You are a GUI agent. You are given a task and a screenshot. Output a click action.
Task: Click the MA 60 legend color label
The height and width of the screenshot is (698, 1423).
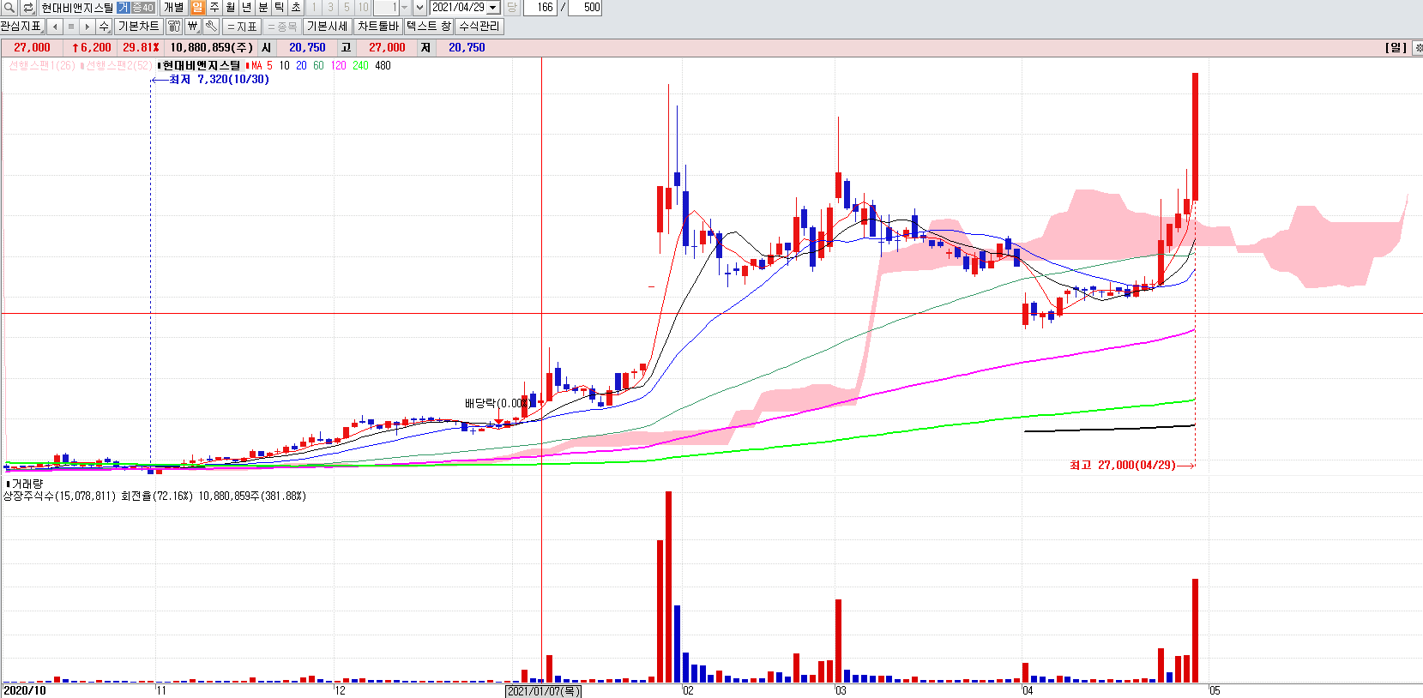[x=318, y=66]
